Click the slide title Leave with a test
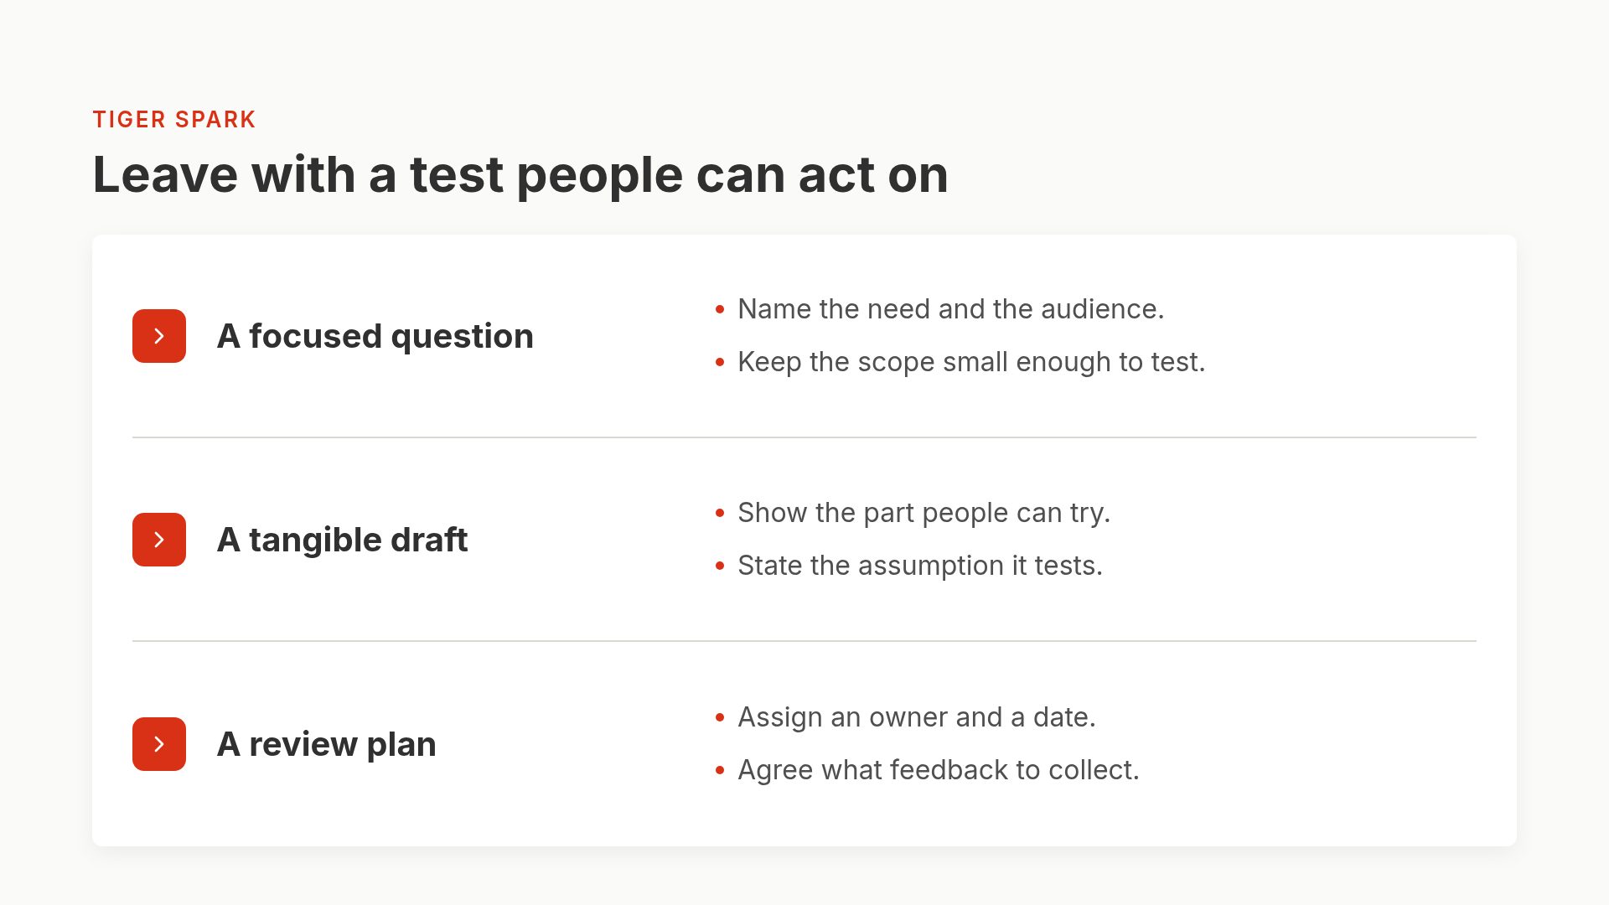 [520, 175]
